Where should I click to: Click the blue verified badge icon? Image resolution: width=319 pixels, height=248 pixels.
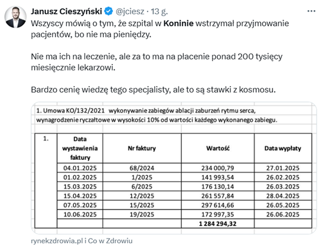click(109, 11)
